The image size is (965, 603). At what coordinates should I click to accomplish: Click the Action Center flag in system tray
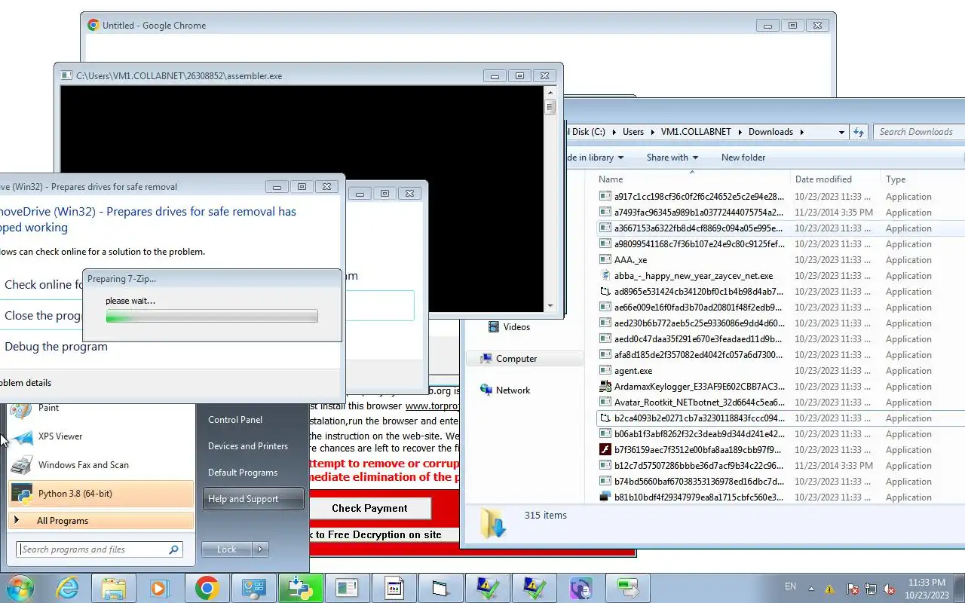tap(853, 589)
